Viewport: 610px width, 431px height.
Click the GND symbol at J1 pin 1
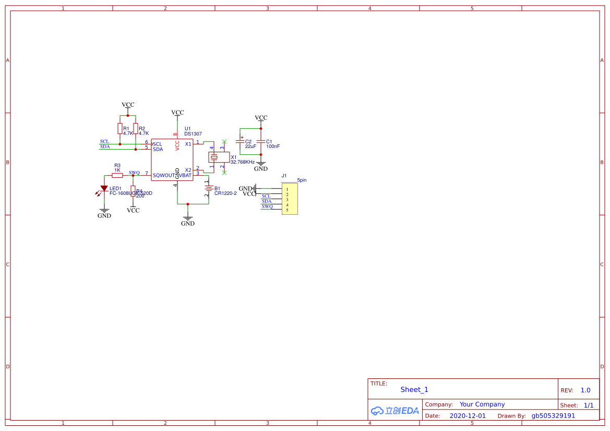coord(247,189)
